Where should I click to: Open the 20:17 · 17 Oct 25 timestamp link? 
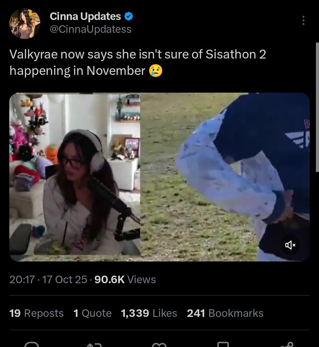tap(48, 280)
